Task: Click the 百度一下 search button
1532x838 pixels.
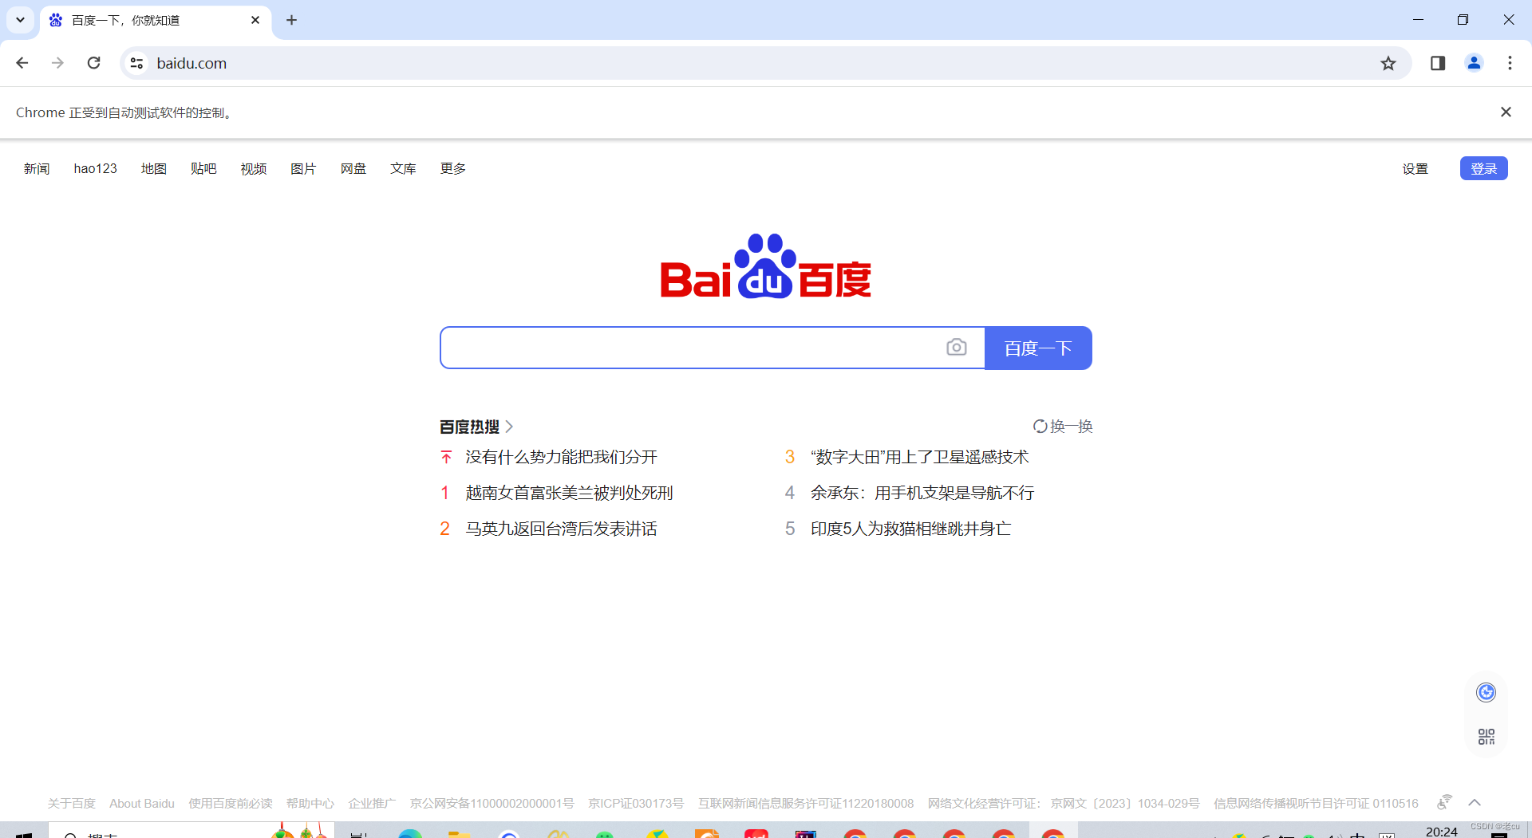Action: [x=1038, y=348]
